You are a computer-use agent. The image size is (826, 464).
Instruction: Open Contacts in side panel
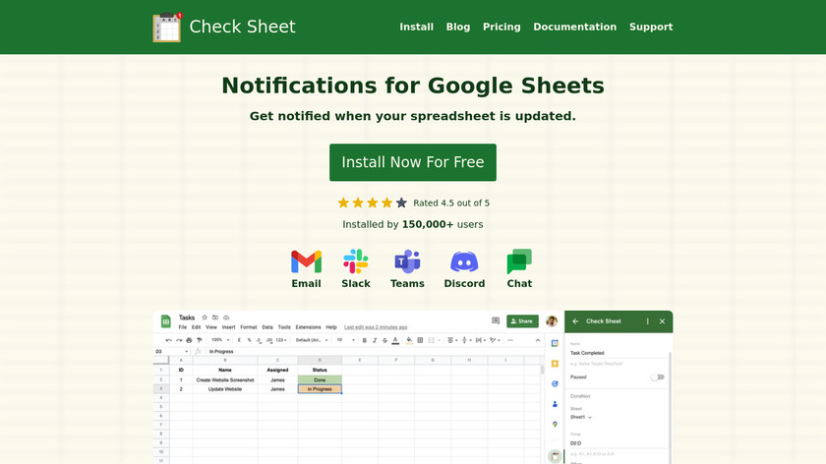coord(555,404)
